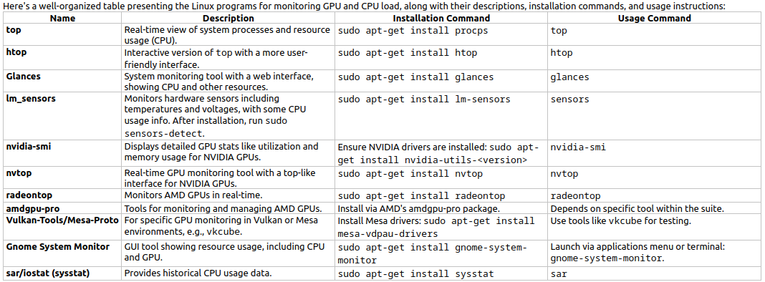Click the 'sudo apt-get install sysstat' command
765x282 pixels.
[416, 274]
